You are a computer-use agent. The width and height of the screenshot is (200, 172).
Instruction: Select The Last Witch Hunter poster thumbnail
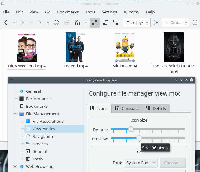click(174, 47)
